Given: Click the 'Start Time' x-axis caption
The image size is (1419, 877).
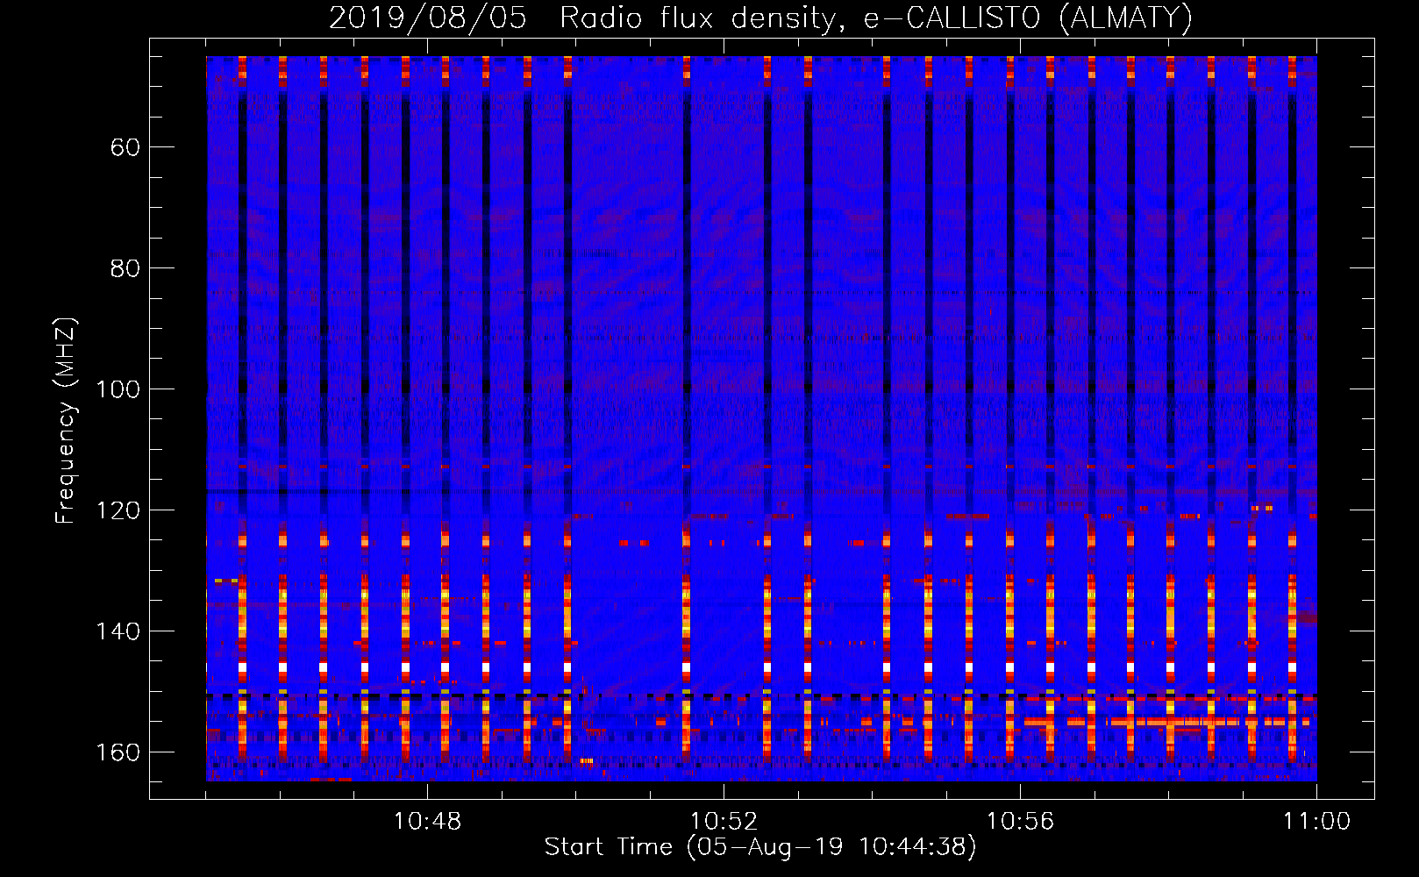Looking at the screenshot, I should (609, 847).
